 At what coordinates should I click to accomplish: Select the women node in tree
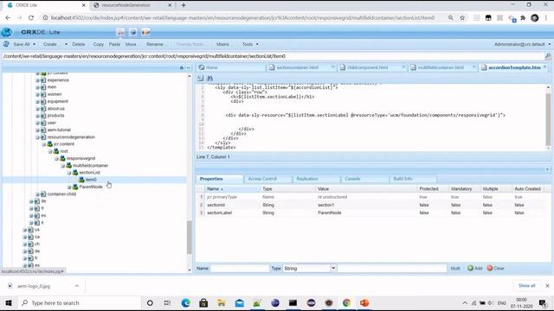coord(55,94)
